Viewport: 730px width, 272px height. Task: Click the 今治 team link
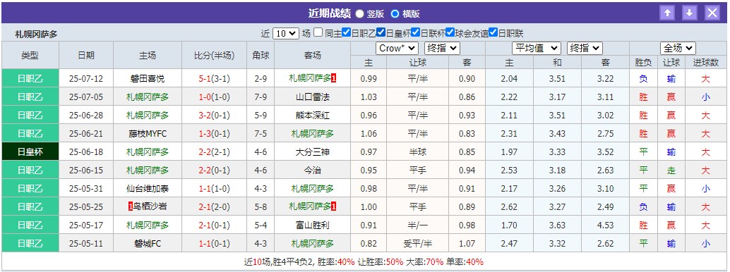pos(312,170)
